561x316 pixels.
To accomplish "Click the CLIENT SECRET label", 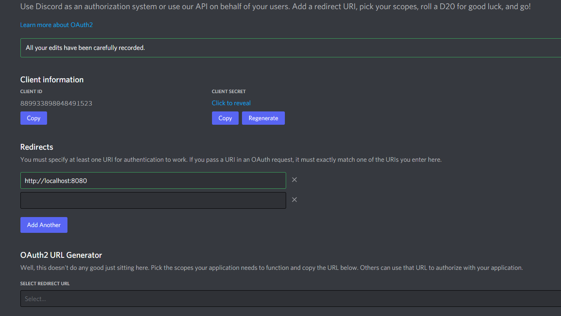I will [229, 91].
